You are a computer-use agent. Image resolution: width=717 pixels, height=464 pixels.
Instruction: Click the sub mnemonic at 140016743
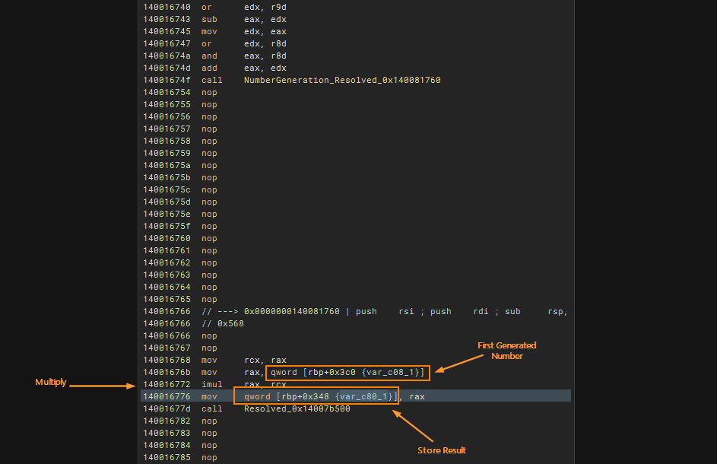pos(209,19)
